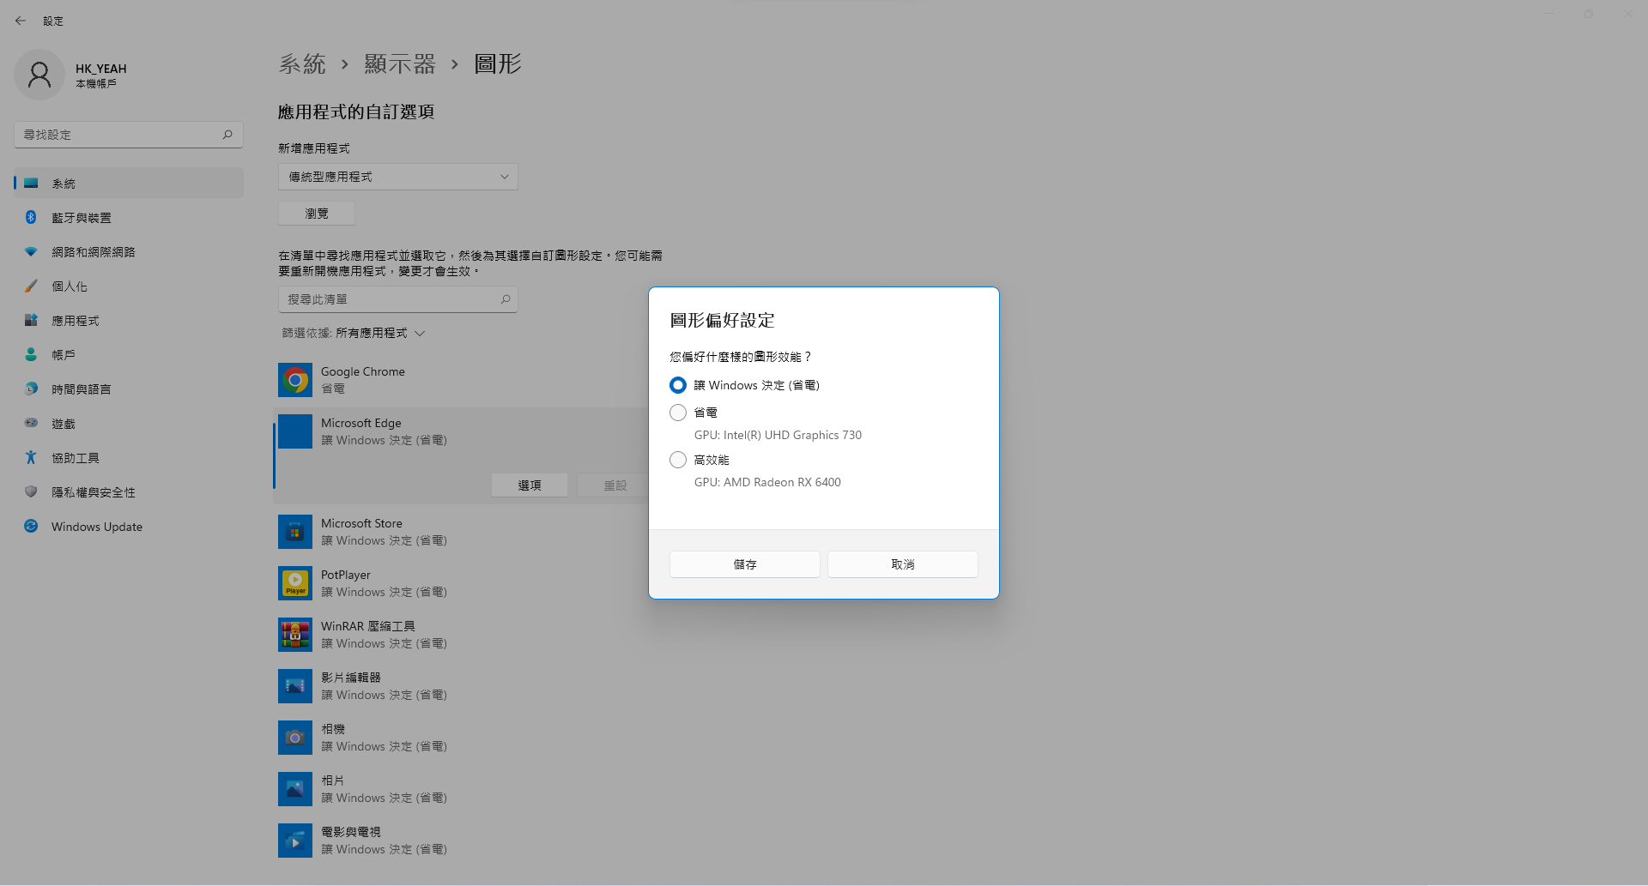The image size is (1648, 886).
Task: Click the Microsoft Edge app icon
Action: pyautogui.click(x=295, y=431)
